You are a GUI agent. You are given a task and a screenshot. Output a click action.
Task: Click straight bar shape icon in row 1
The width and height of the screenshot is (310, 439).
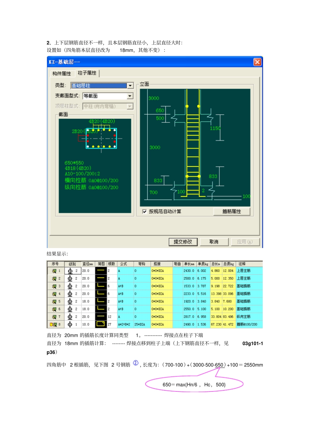coord(101,271)
